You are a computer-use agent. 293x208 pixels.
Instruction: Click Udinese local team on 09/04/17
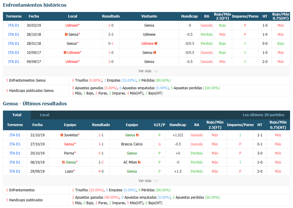pos(72,61)
